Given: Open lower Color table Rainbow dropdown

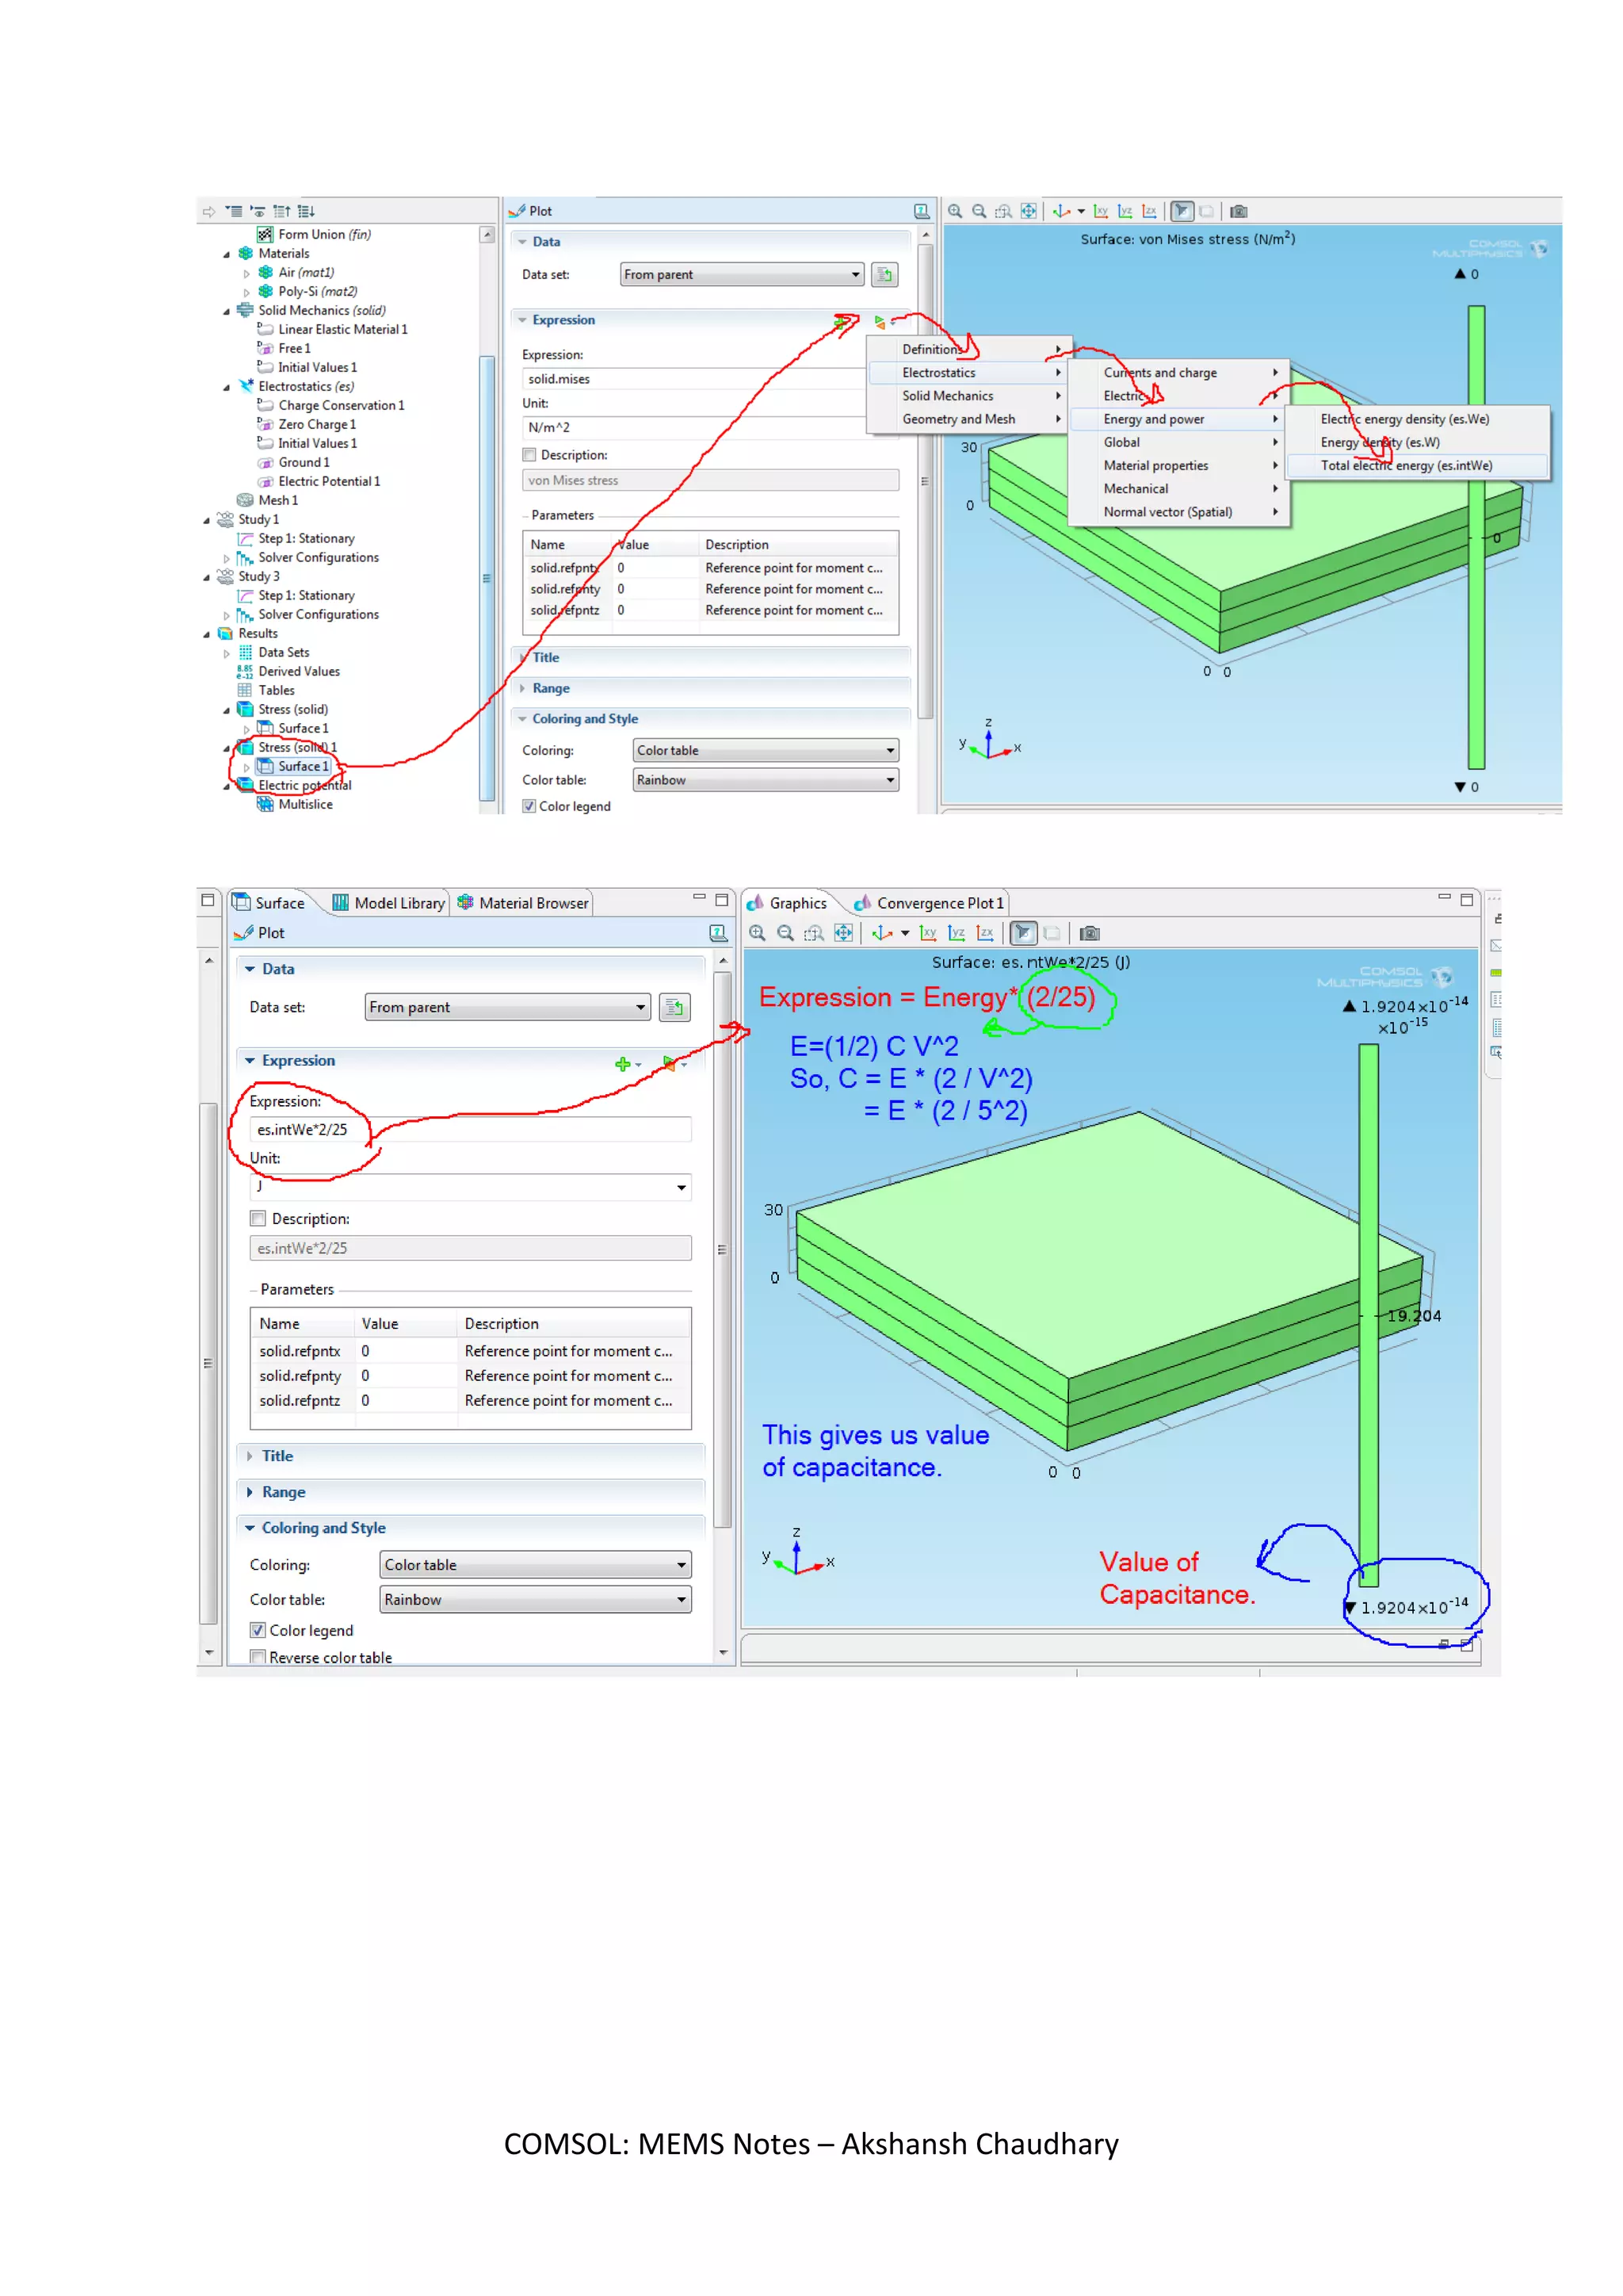Looking at the screenshot, I should click(535, 1600).
